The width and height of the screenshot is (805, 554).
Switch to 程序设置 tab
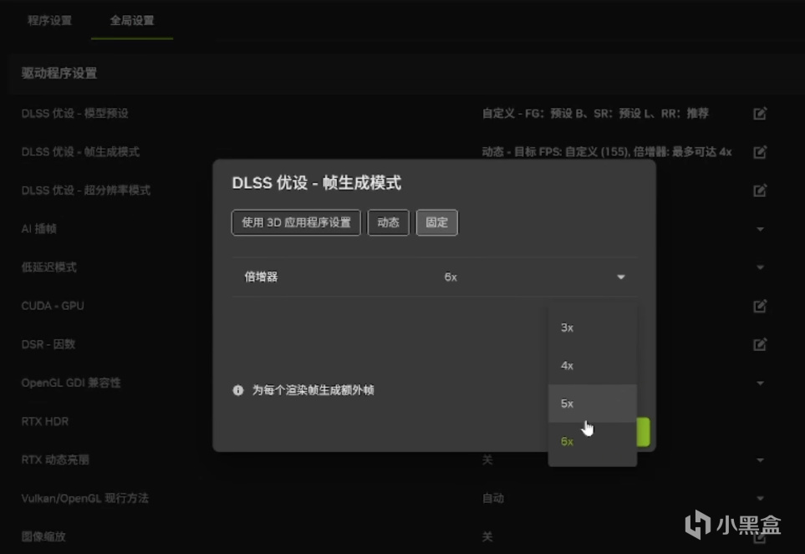[x=50, y=21]
